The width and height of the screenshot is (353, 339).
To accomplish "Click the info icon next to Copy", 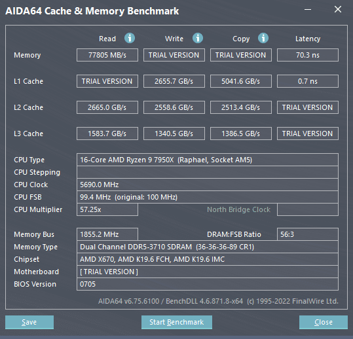I will (263, 38).
